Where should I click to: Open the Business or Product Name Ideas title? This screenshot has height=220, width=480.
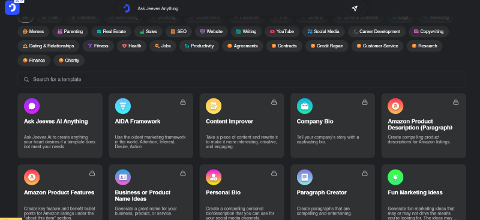(143, 195)
